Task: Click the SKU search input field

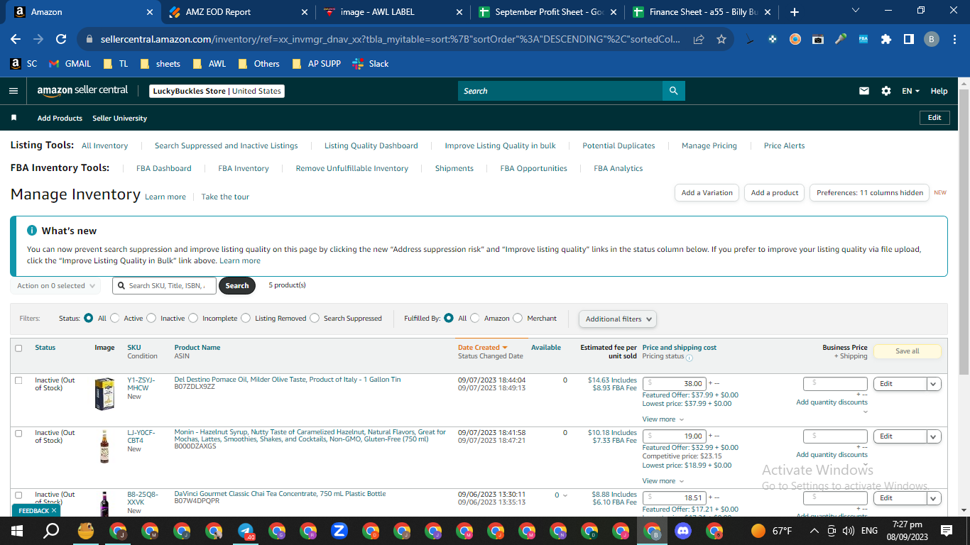Action: coord(164,286)
